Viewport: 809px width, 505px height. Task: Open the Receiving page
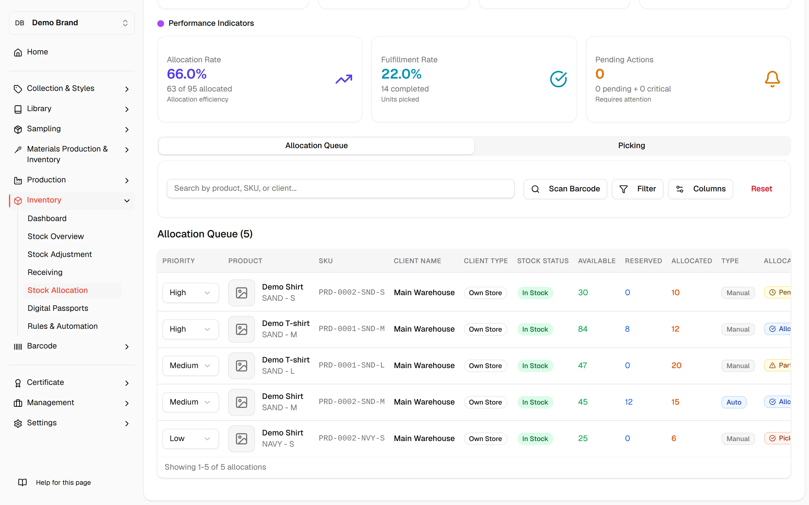45,272
